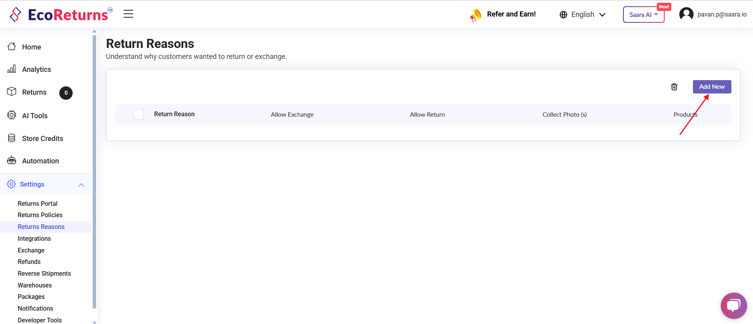This screenshot has height=324, width=753.
Task: Open the English language dropdown
Action: [x=583, y=15]
